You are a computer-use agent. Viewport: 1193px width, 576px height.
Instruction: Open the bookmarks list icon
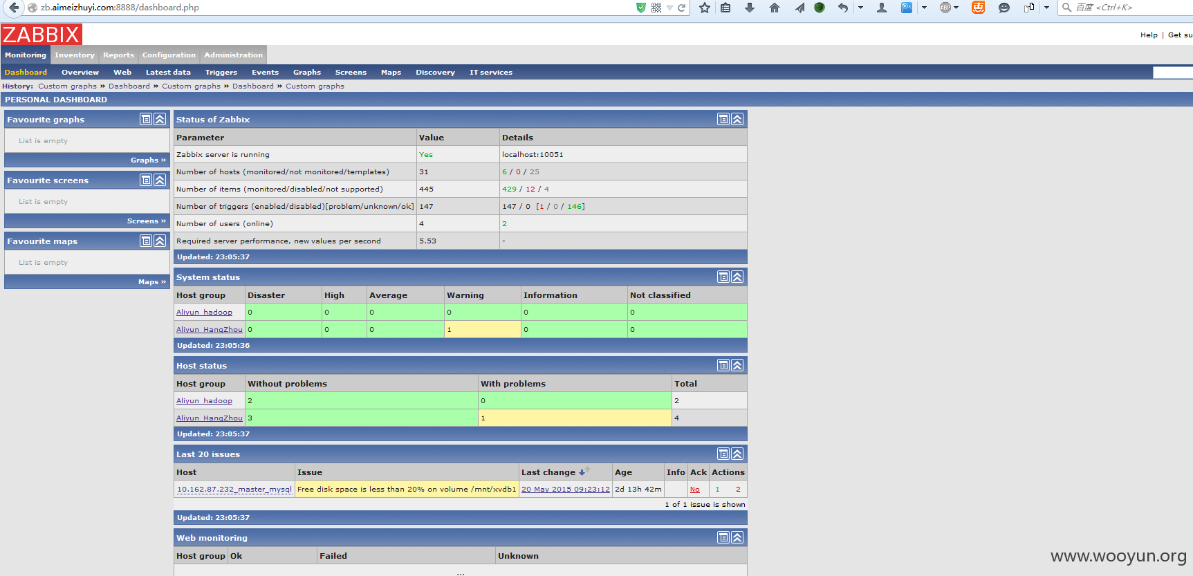click(x=725, y=8)
